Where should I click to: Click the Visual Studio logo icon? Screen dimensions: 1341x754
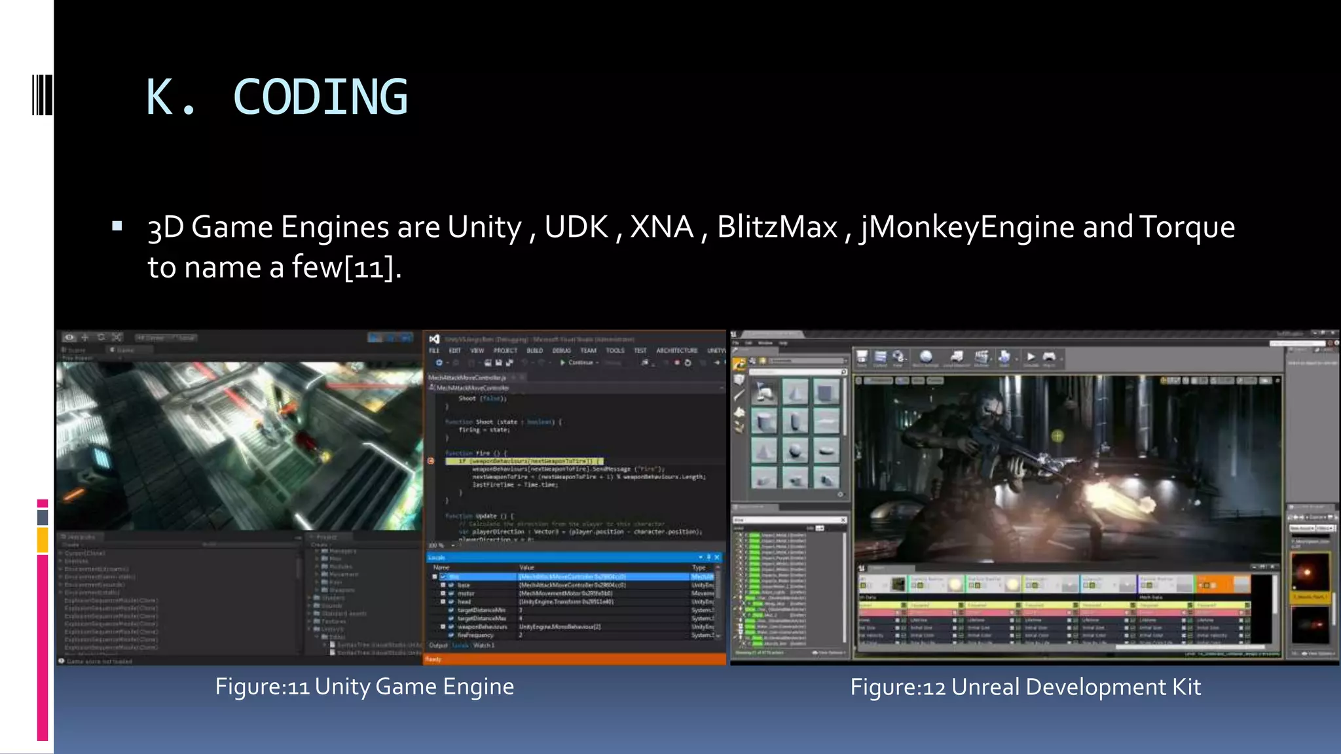[x=434, y=339]
